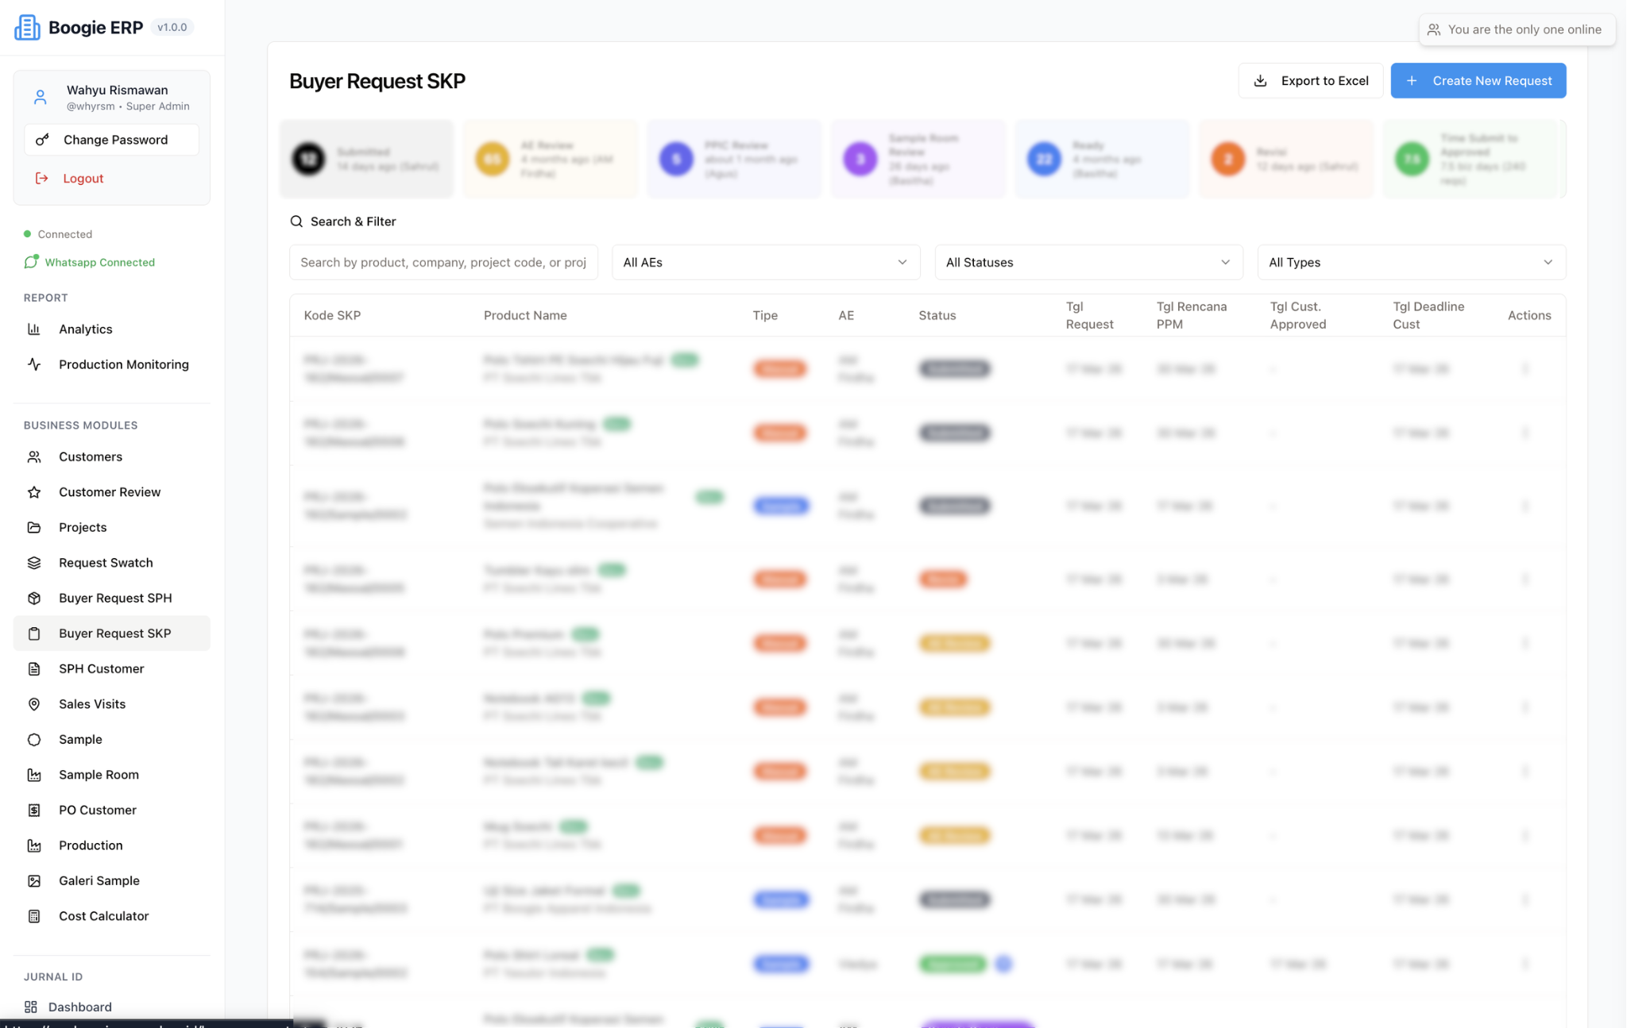Click the red Logout link

point(83,179)
